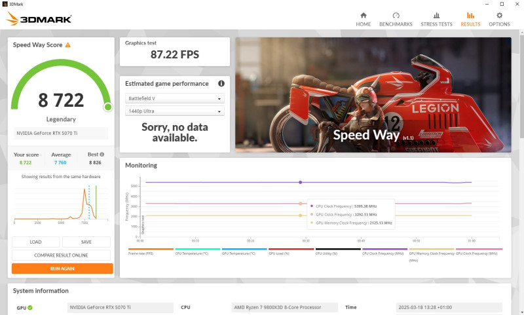Switch to Benchmarks tab
The height and width of the screenshot is (315, 524).
pyautogui.click(x=396, y=20)
